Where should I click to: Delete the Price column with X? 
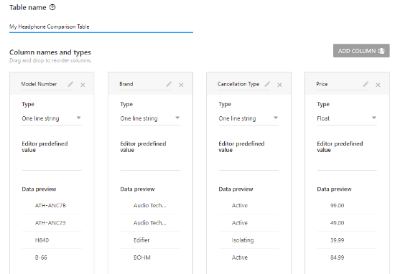tap(378, 85)
